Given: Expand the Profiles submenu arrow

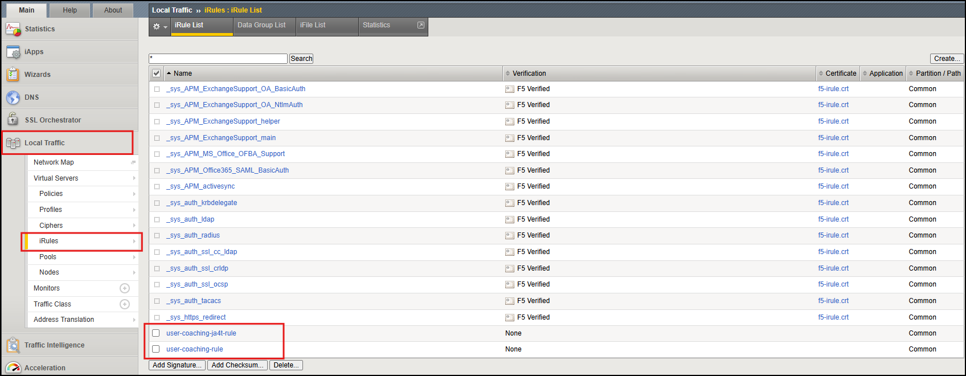Looking at the screenshot, I should [134, 210].
